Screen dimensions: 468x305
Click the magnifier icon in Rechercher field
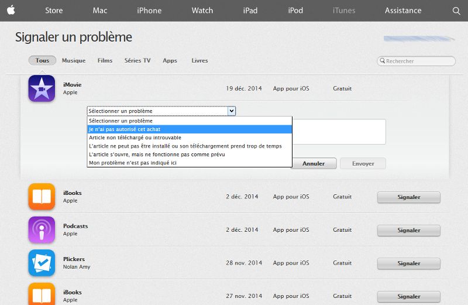pyautogui.click(x=382, y=61)
